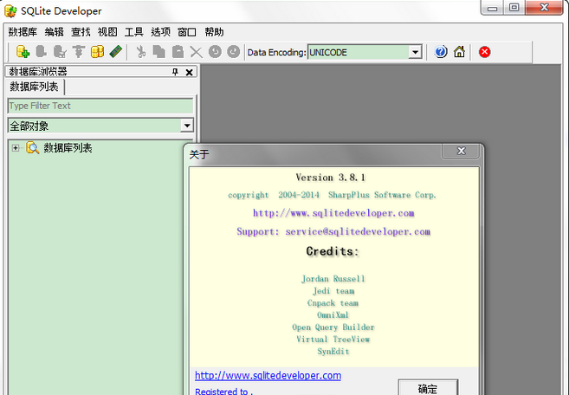Open the blue sqlitedeveloper.com link at dialog bottom
The width and height of the screenshot is (569, 395).
[268, 375]
